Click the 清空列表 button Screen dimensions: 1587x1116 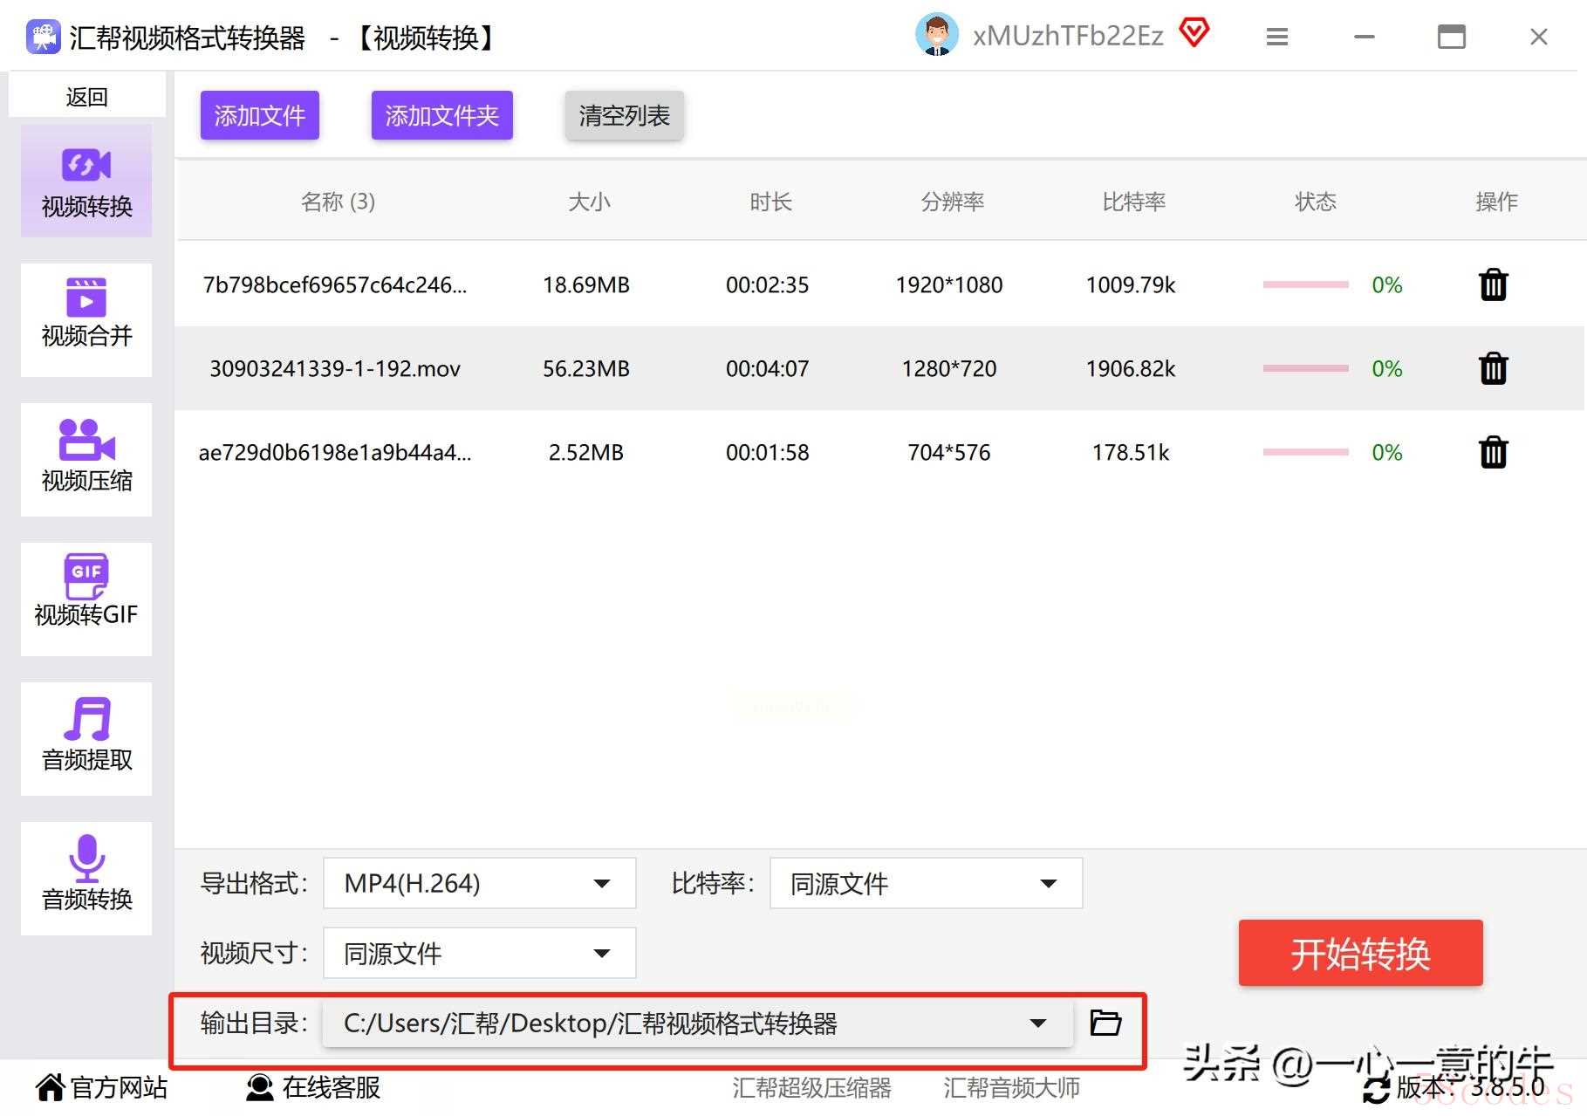(624, 115)
